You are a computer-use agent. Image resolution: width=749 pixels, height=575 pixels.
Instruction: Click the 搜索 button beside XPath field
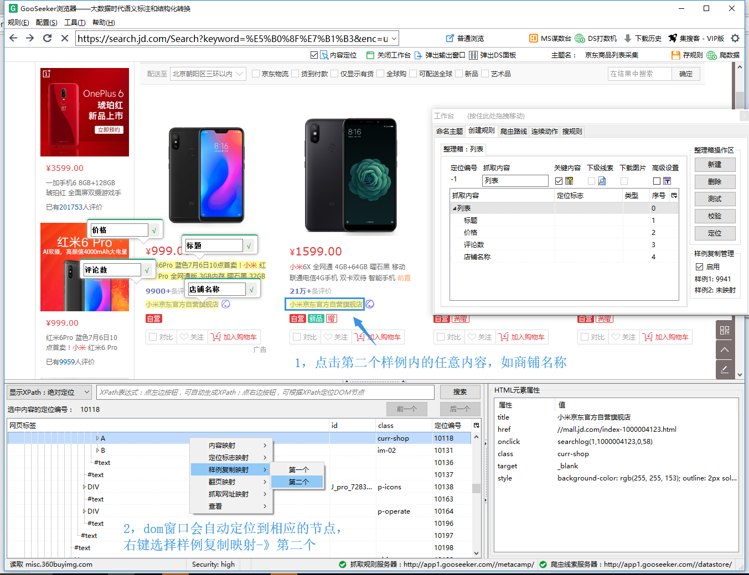460,392
